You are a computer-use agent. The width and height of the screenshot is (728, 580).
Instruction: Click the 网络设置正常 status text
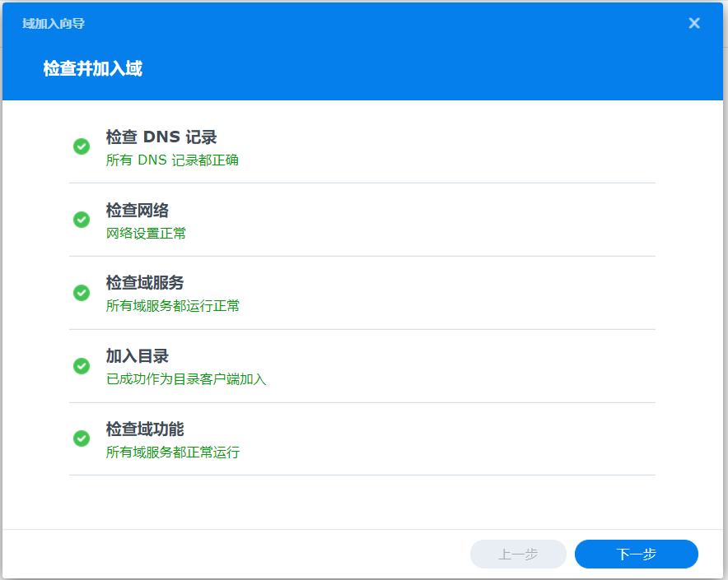coord(146,233)
